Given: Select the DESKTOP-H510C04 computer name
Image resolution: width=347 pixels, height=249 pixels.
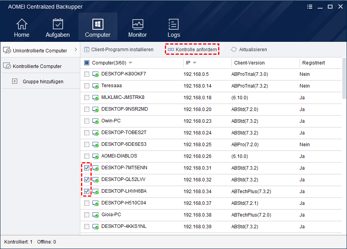Looking at the screenshot, I should click(124, 203).
